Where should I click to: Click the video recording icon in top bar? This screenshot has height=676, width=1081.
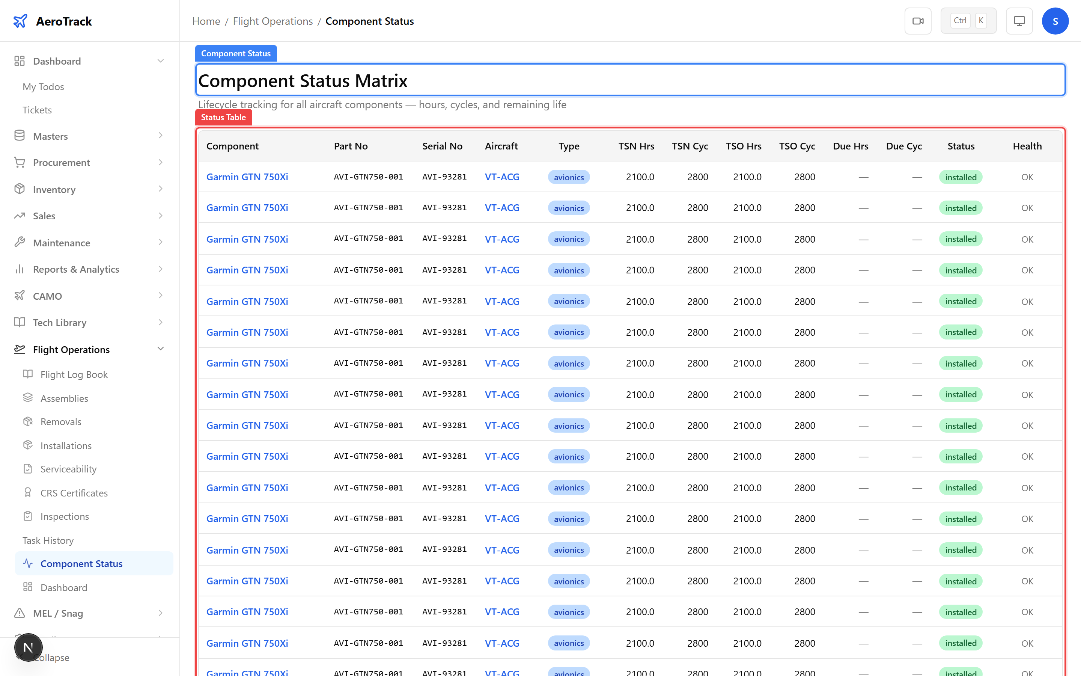[x=918, y=21]
